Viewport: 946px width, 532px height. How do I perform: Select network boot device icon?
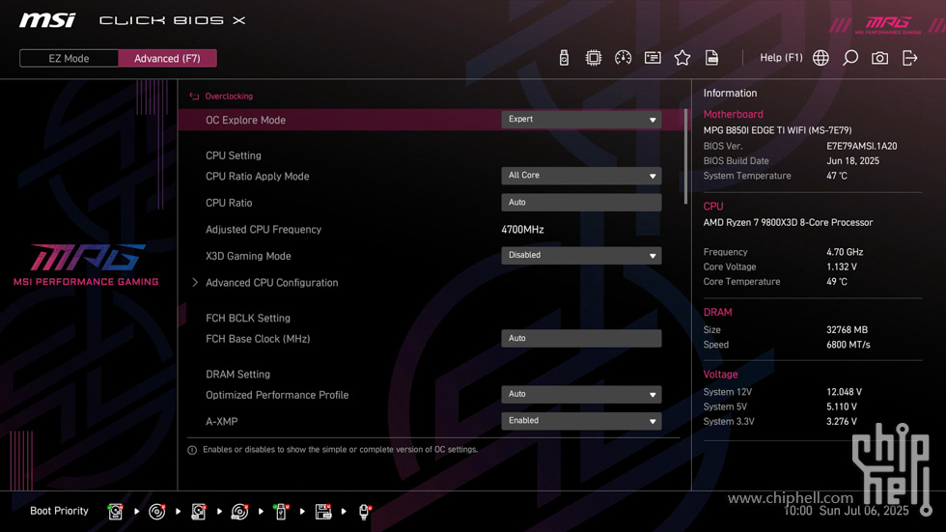point(365,512)
